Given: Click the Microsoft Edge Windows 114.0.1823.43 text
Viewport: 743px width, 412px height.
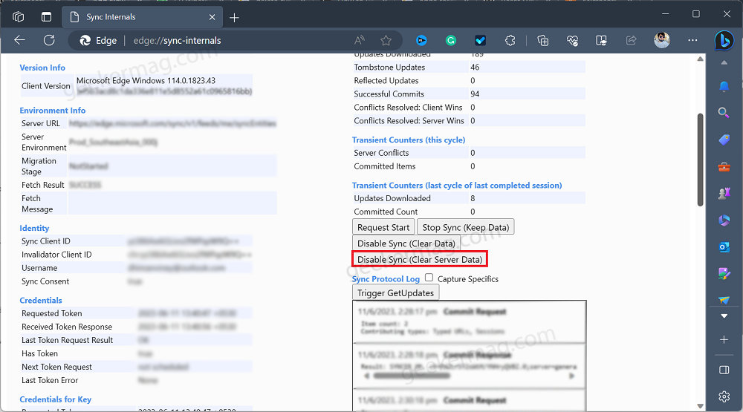Looking at the screenshot, I should (x=146, y=80).
